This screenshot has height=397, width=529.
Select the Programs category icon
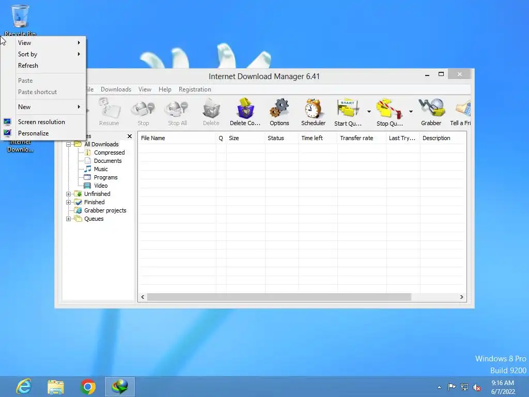[87, 177]
